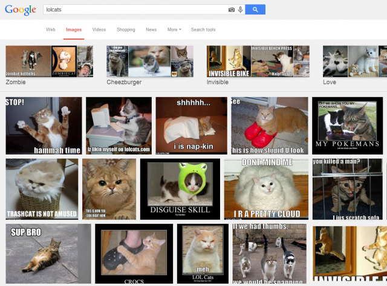Go to the Shopping tab
Viewport: 387px width, 286px height.
(126, 30)
